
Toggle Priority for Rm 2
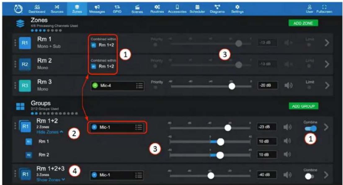pyautogui.click(x=156, y=66)
